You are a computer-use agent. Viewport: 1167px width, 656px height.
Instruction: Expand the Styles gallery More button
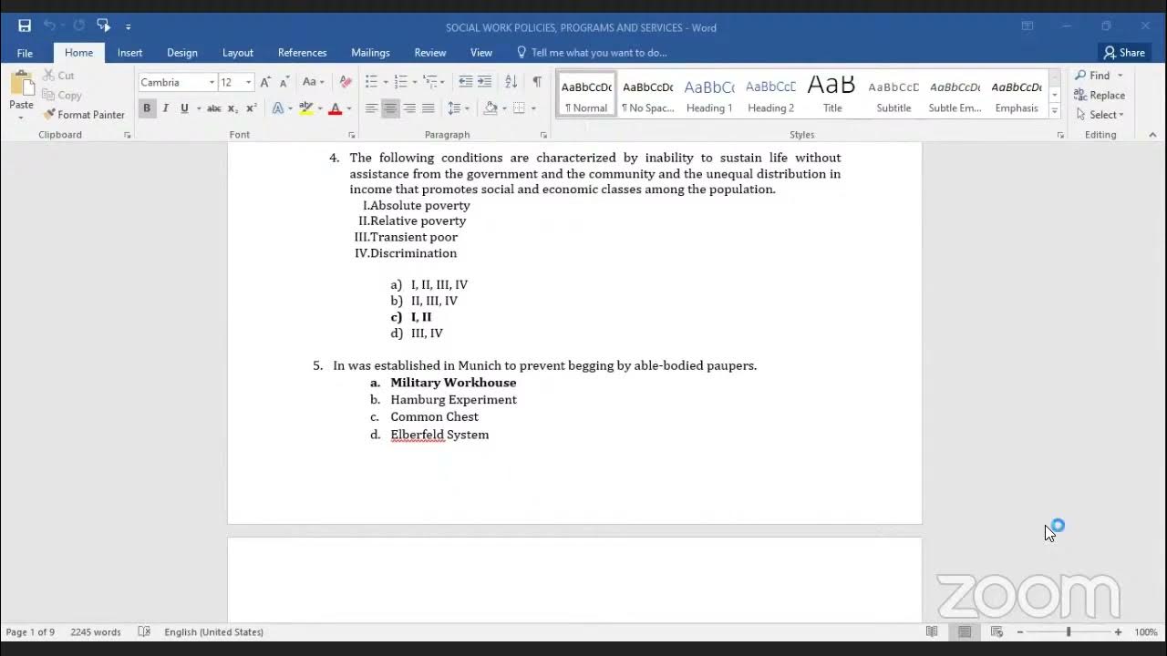1055,110
